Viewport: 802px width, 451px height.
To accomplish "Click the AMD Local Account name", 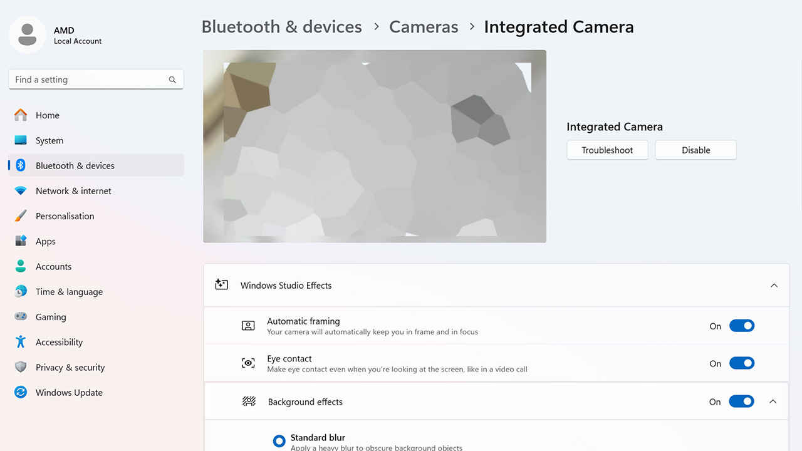I will [x=78, y=35].
